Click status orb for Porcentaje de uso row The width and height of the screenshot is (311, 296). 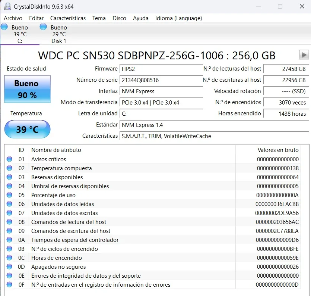tap(9, 195)
